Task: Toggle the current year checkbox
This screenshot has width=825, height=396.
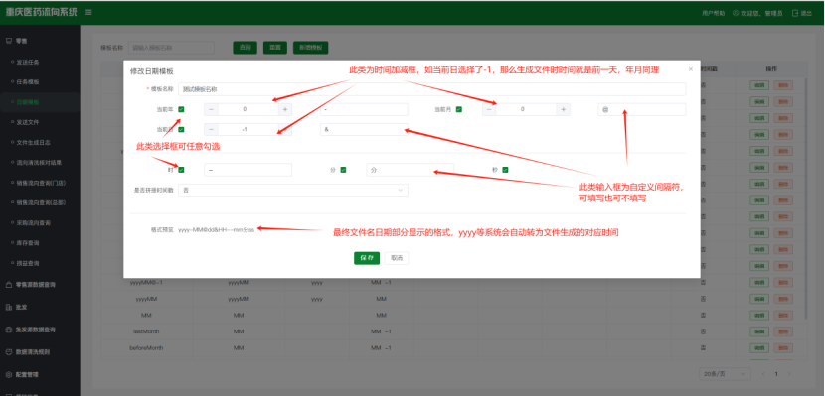Action: click(x=181, y=109)
